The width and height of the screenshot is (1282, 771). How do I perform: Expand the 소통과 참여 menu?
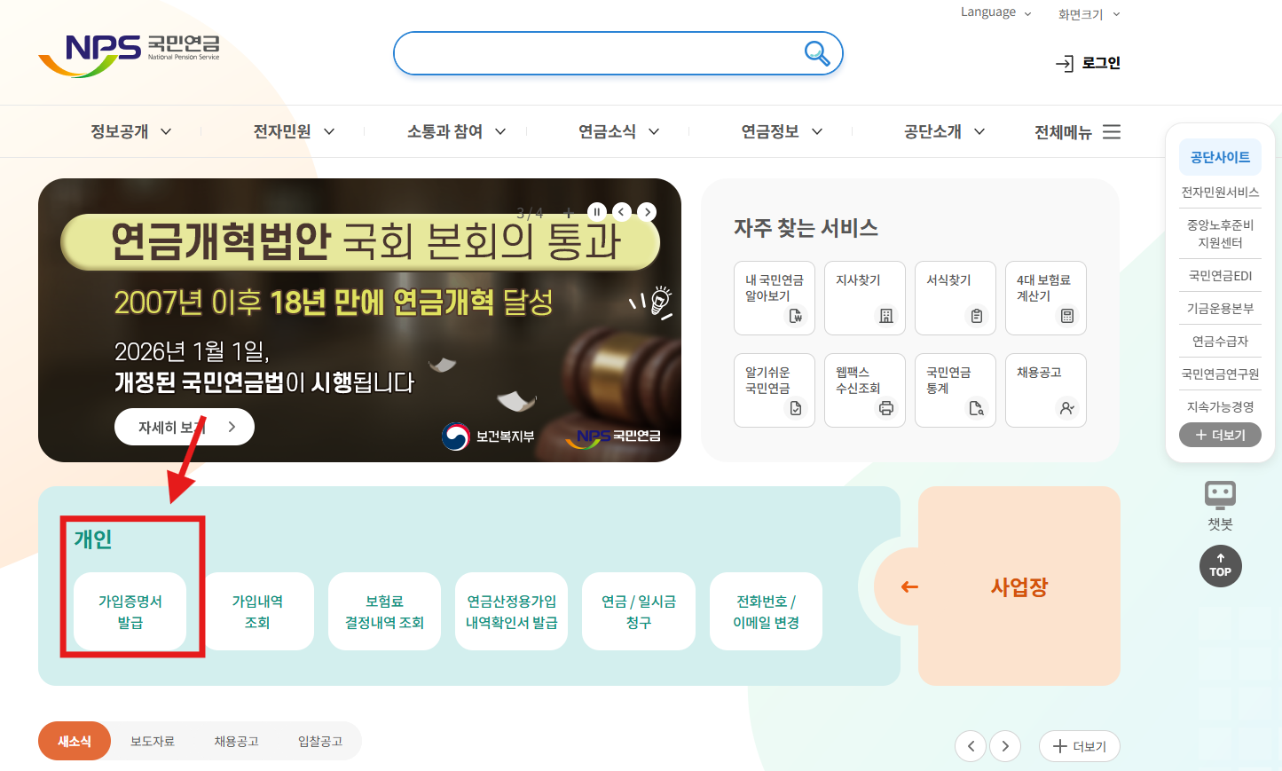point(456,131)
